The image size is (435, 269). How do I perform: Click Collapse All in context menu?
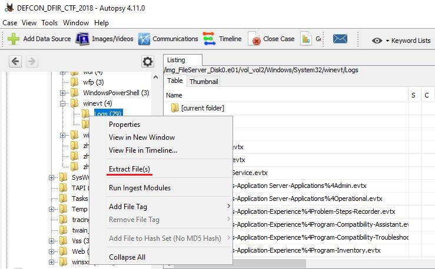127,257
